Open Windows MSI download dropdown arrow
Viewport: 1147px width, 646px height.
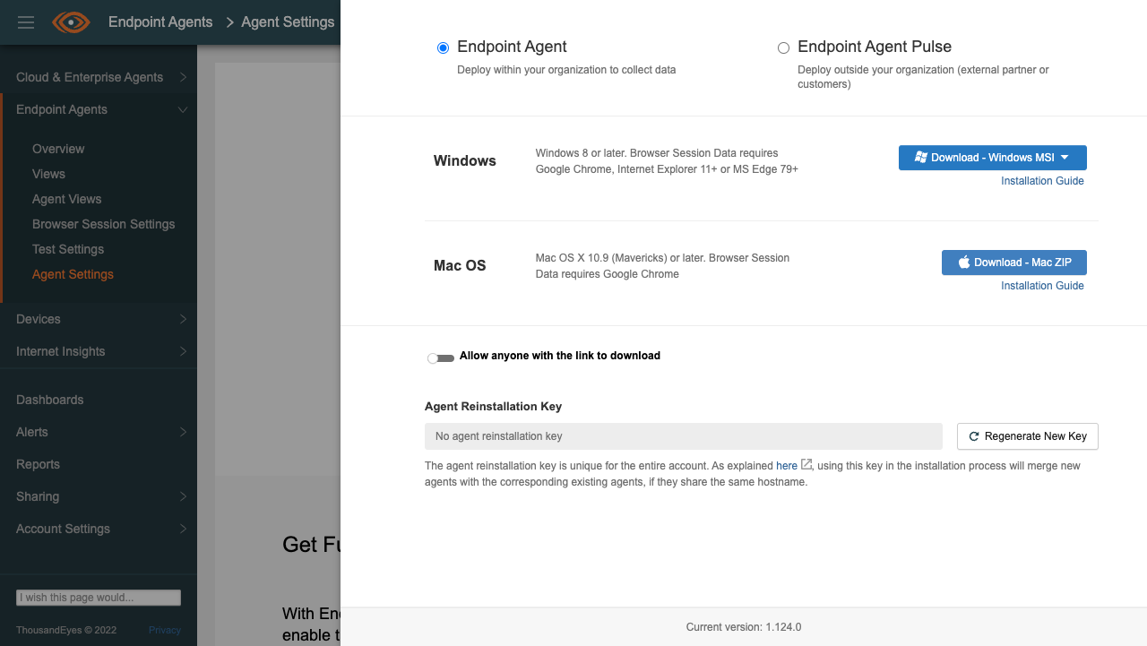(1065, 158)
